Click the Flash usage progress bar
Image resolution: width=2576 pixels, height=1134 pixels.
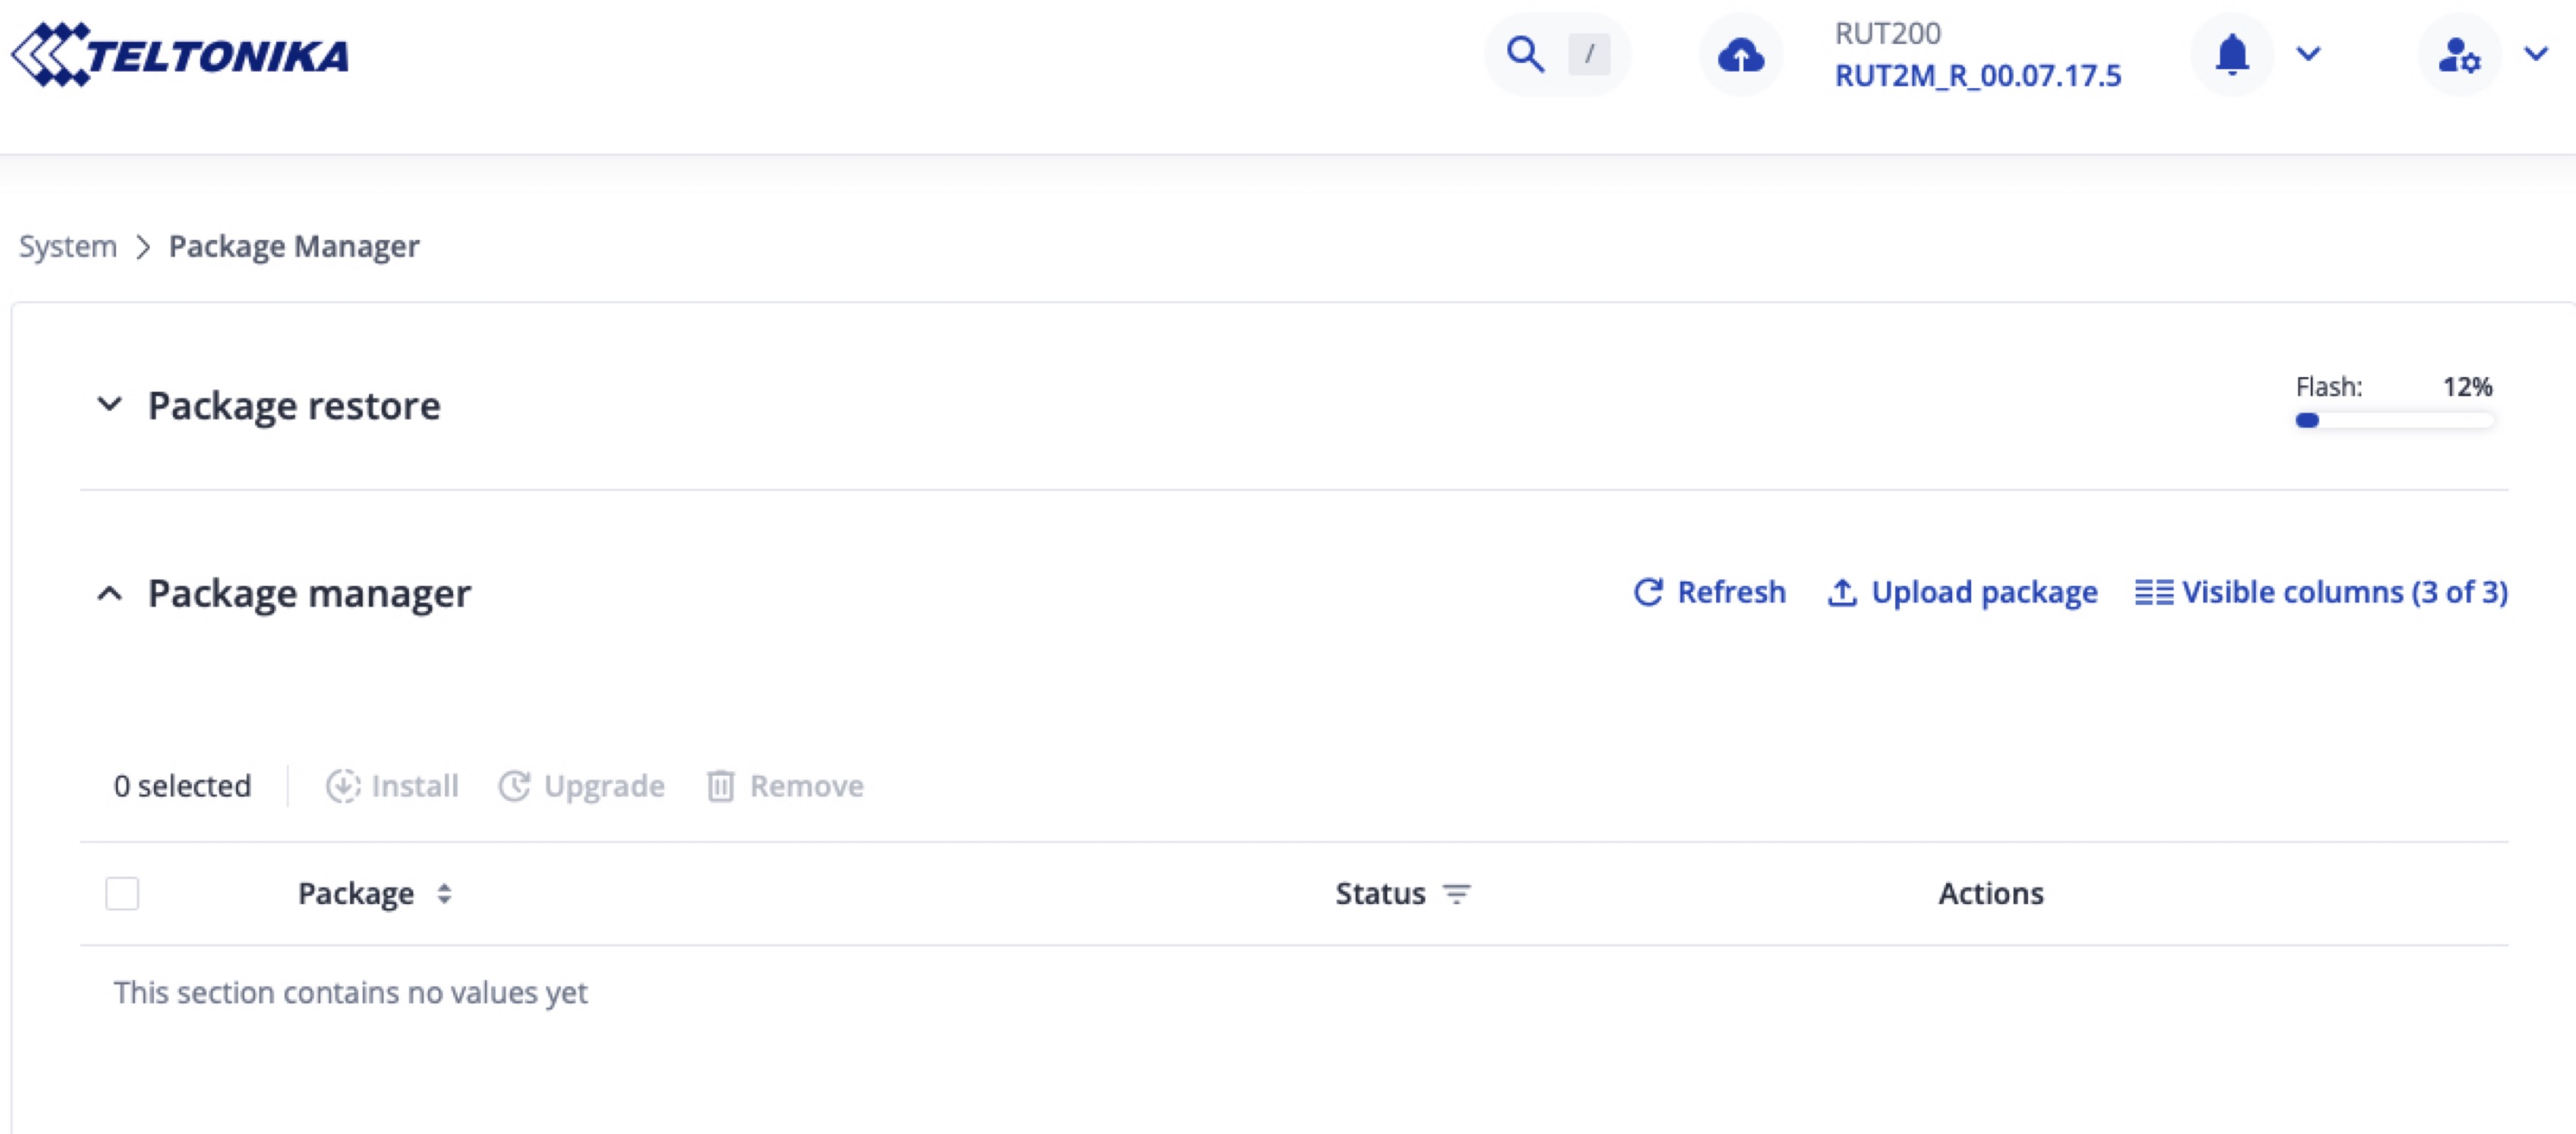[x=2394, y=420]
